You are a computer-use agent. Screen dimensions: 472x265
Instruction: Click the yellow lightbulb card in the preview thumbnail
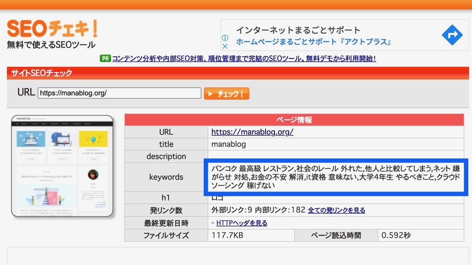pyautogui.click(x=93, y=139)
